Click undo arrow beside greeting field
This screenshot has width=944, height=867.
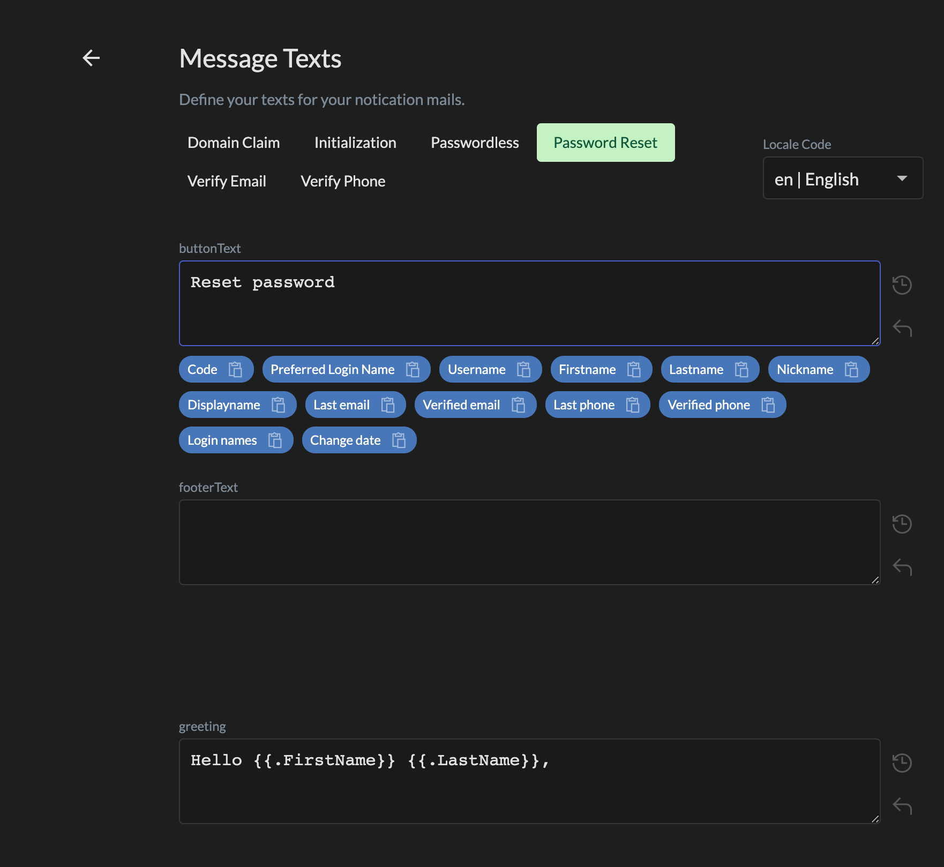point(902,806)
